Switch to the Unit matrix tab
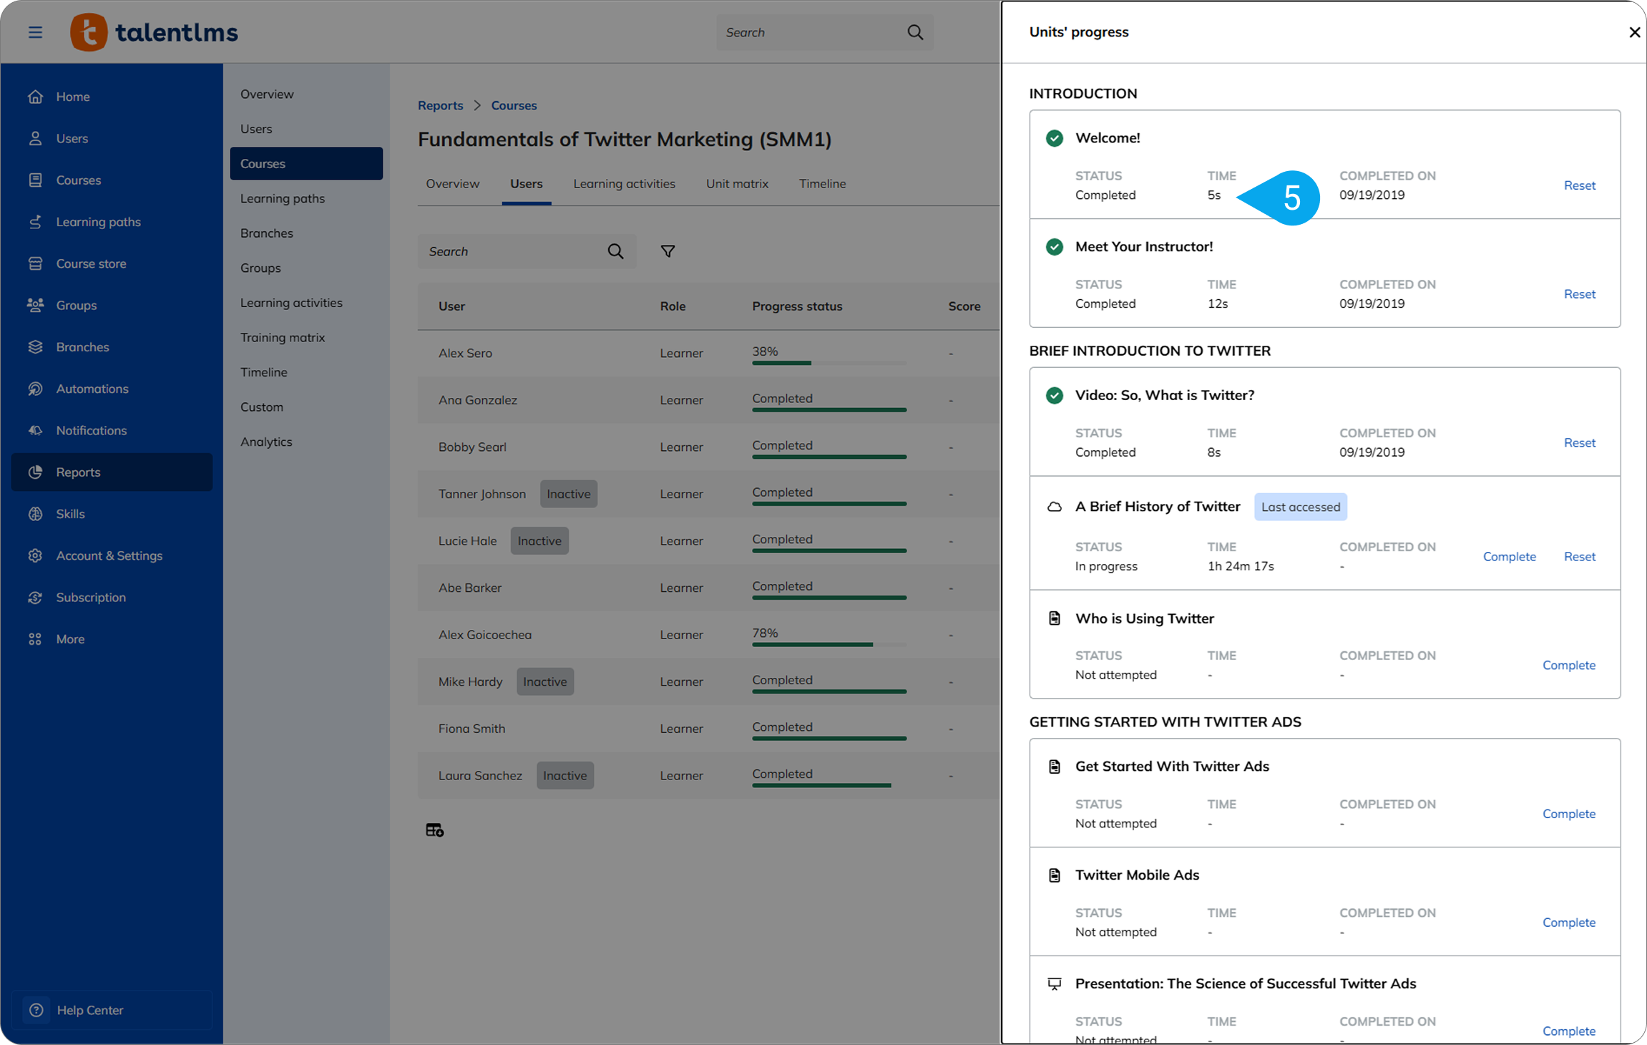This screenshot has width=1647, height=1045. (737, 184)
